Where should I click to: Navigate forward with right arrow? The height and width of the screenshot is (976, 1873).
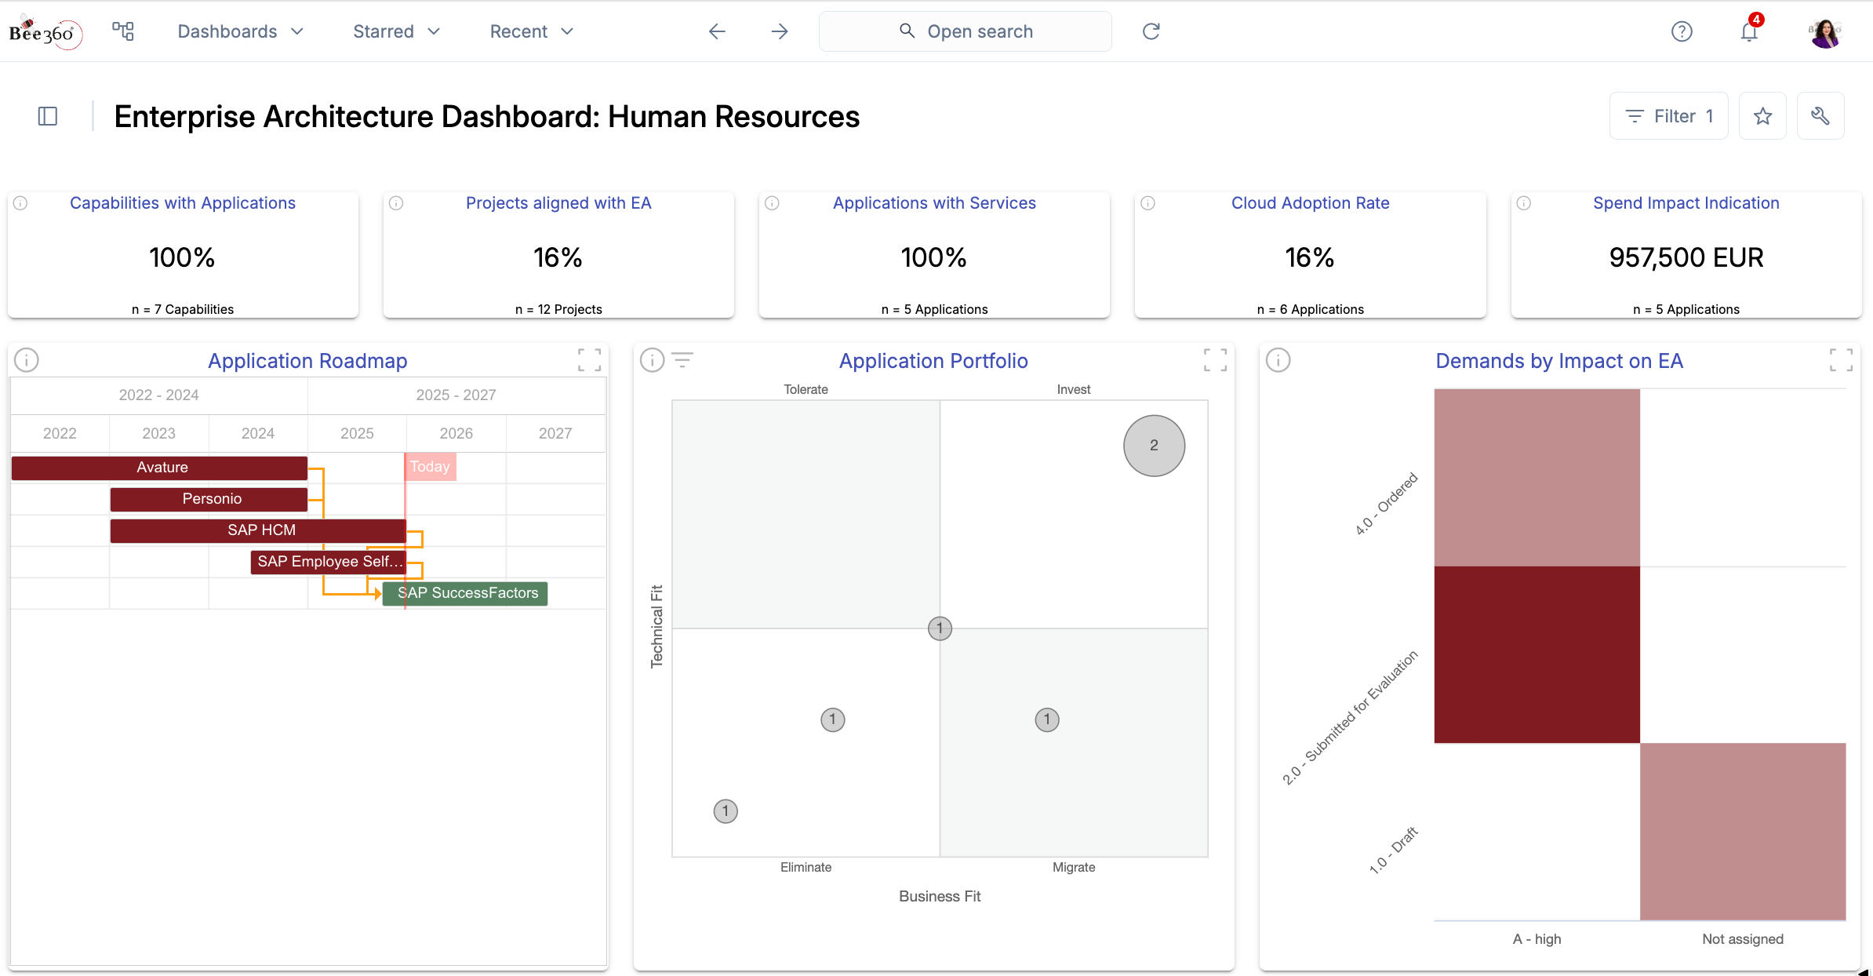(779, 31)
